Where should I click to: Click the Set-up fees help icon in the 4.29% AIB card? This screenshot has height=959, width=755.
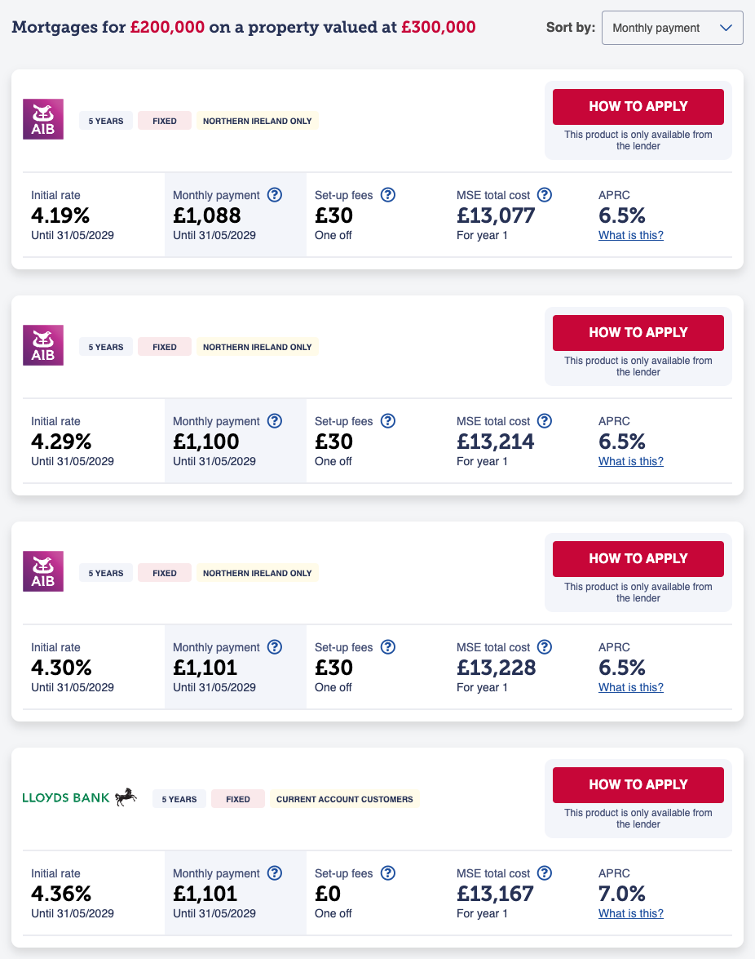pos(388,421)
